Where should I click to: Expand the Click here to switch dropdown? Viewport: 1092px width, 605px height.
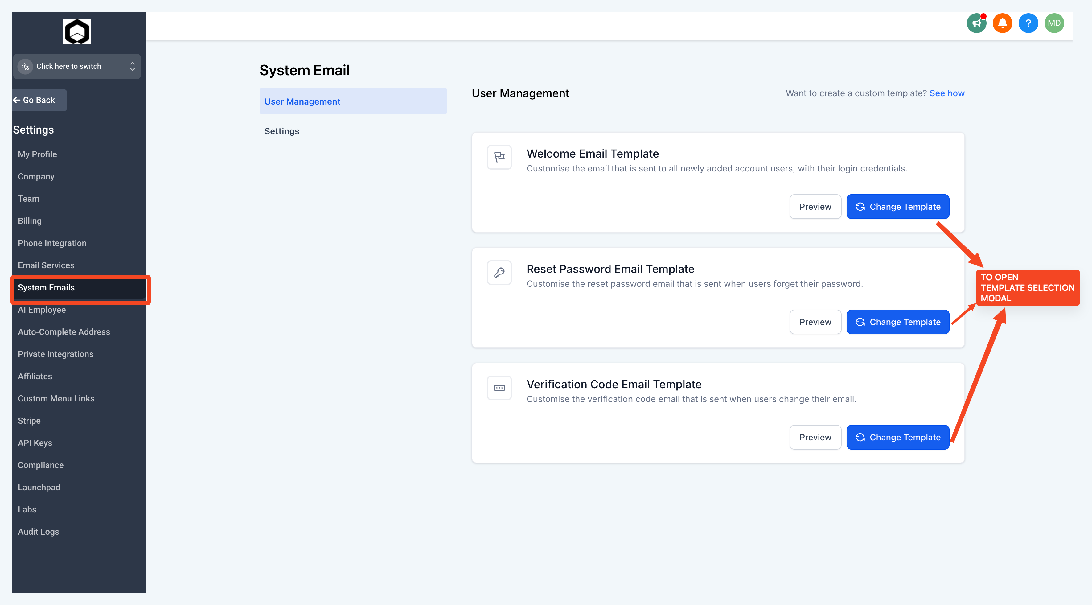point(69,66)
